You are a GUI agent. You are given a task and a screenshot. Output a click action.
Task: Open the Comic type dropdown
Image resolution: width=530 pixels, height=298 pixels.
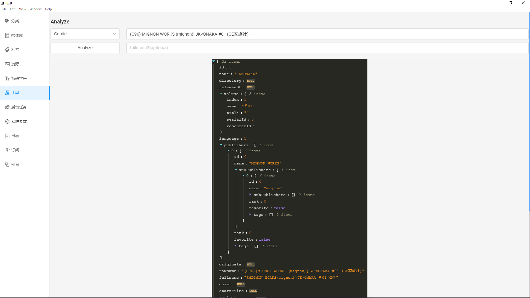[x=85, y=34]
